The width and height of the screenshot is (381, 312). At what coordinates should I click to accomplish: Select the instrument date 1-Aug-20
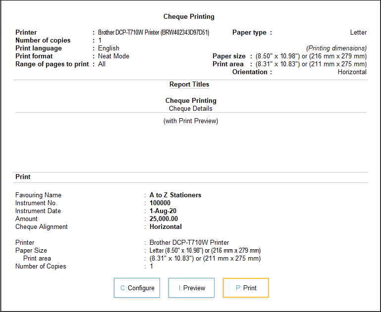coord(163,211)
